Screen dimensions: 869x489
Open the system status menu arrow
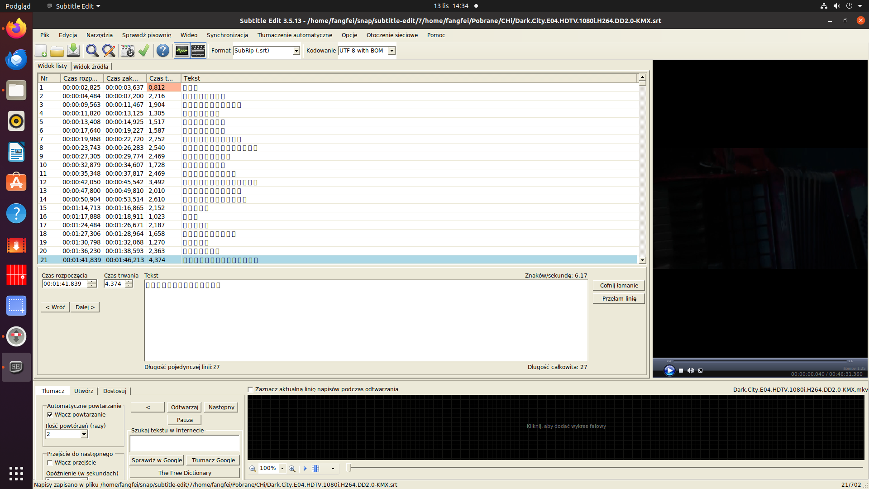coord(860,6)
